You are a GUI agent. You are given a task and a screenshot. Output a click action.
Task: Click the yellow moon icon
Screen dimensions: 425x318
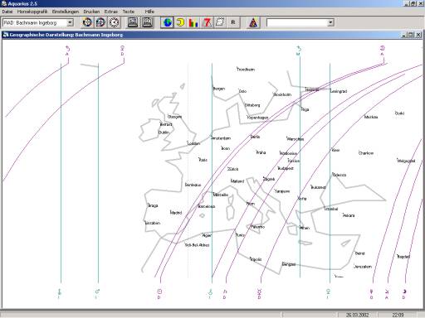180,22
